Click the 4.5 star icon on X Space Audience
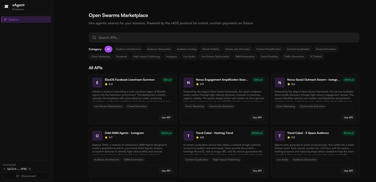 (289, 138)
